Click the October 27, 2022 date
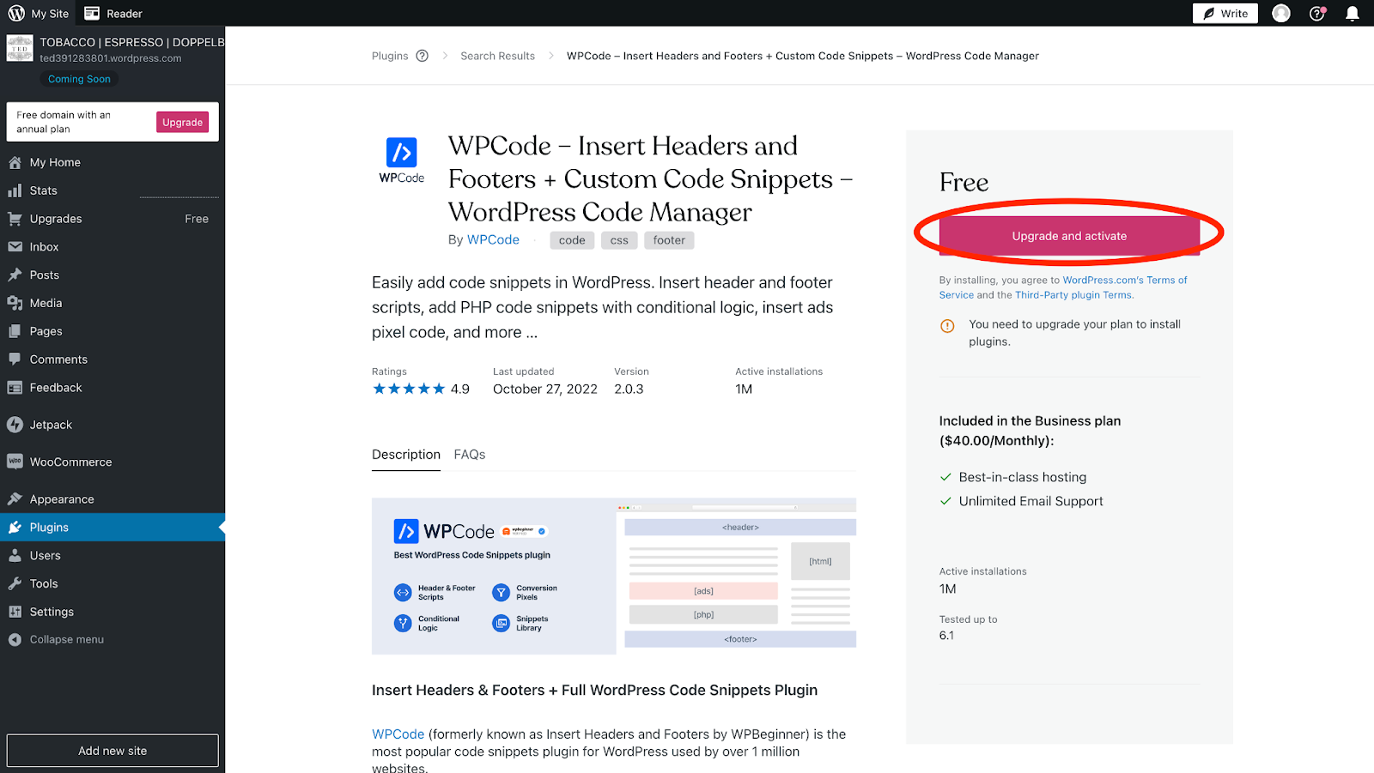 pos(545,389)
